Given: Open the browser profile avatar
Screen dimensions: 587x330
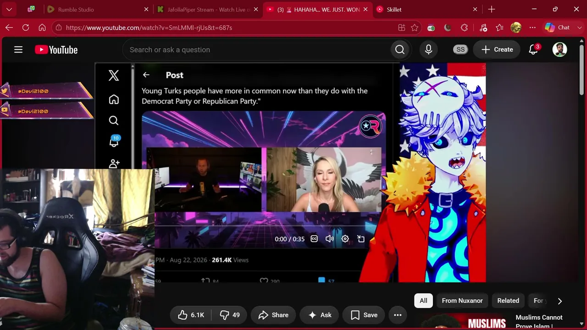Looking at the screenshot, I should [x=516, y=27].
